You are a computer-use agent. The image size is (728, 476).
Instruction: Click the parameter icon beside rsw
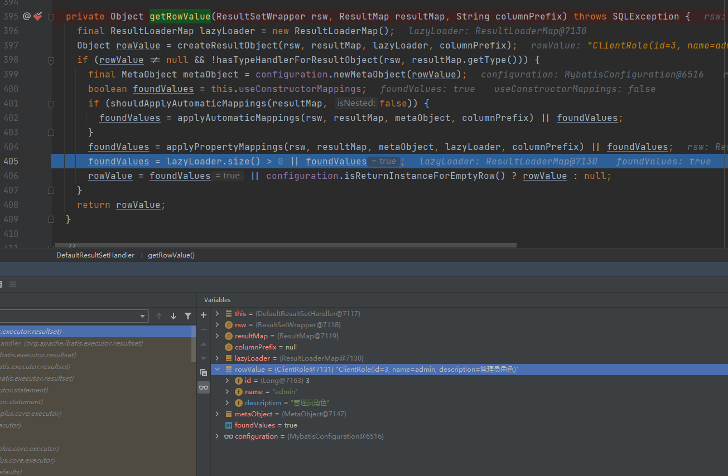click(x=229, y=325)
